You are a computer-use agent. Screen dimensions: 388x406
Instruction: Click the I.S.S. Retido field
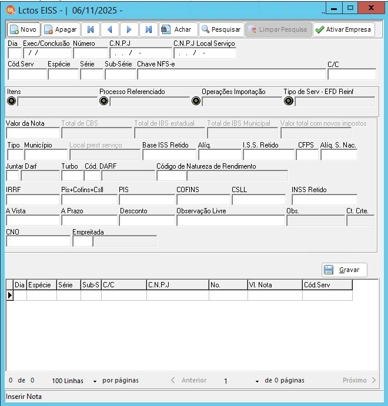tap(269, 155)
